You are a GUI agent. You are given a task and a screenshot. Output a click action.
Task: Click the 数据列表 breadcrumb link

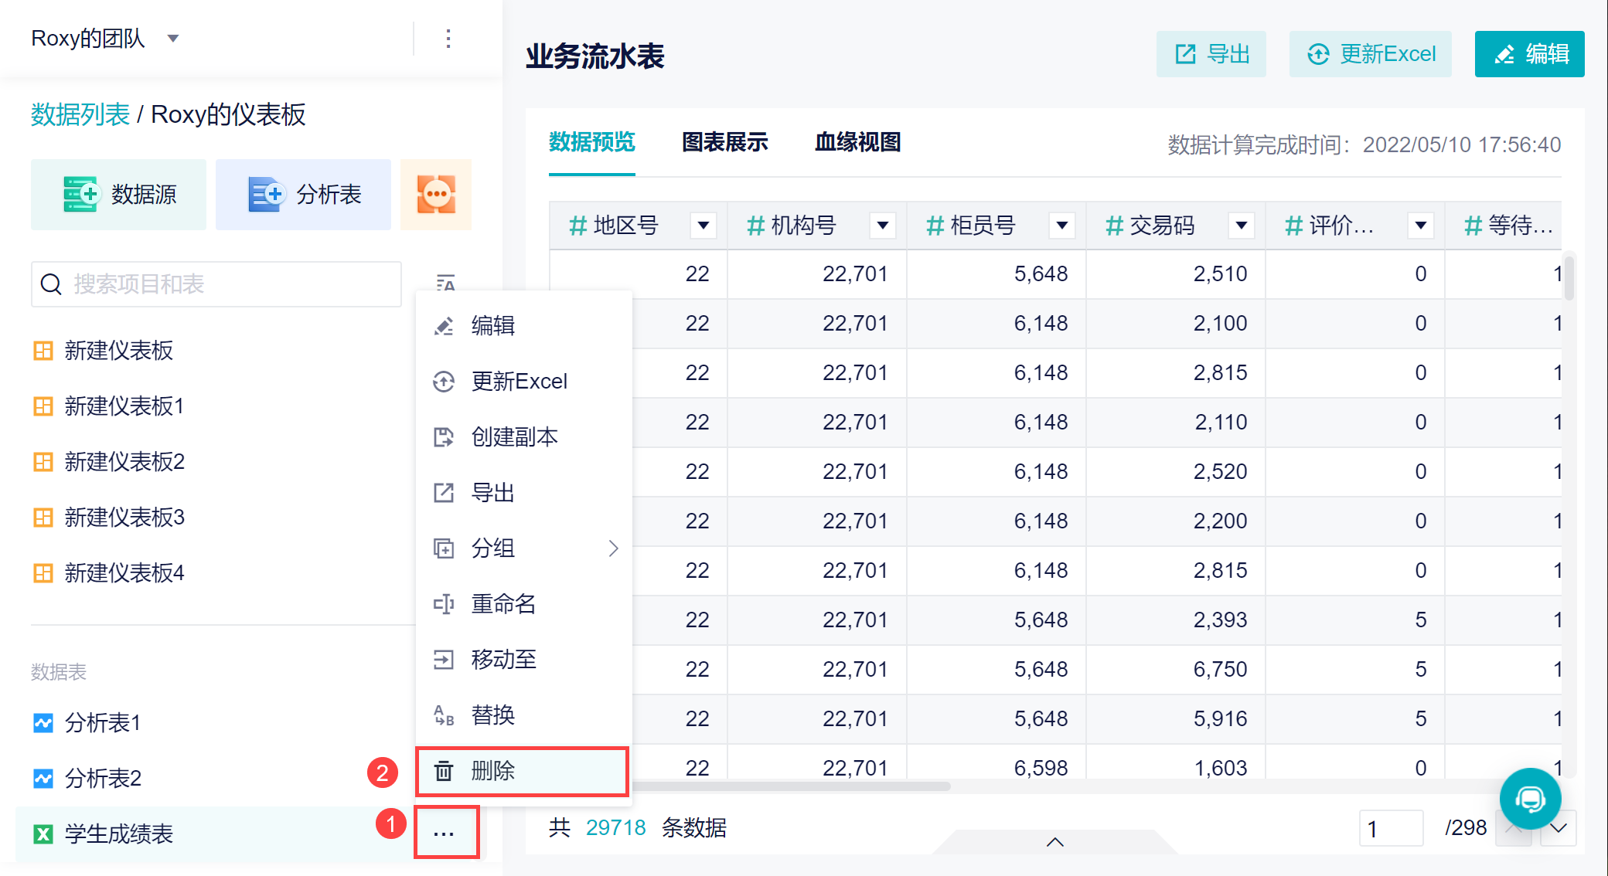(x=80, y=114)
